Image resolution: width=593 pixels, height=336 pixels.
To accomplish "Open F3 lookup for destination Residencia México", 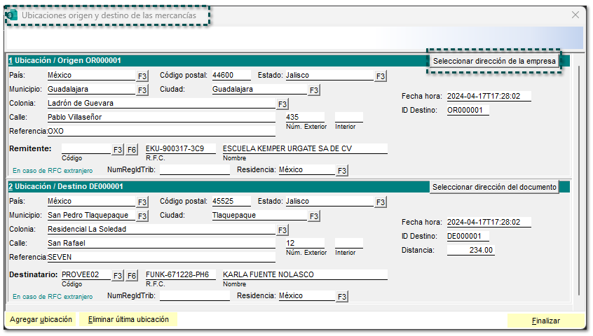I will pos(342,297).
